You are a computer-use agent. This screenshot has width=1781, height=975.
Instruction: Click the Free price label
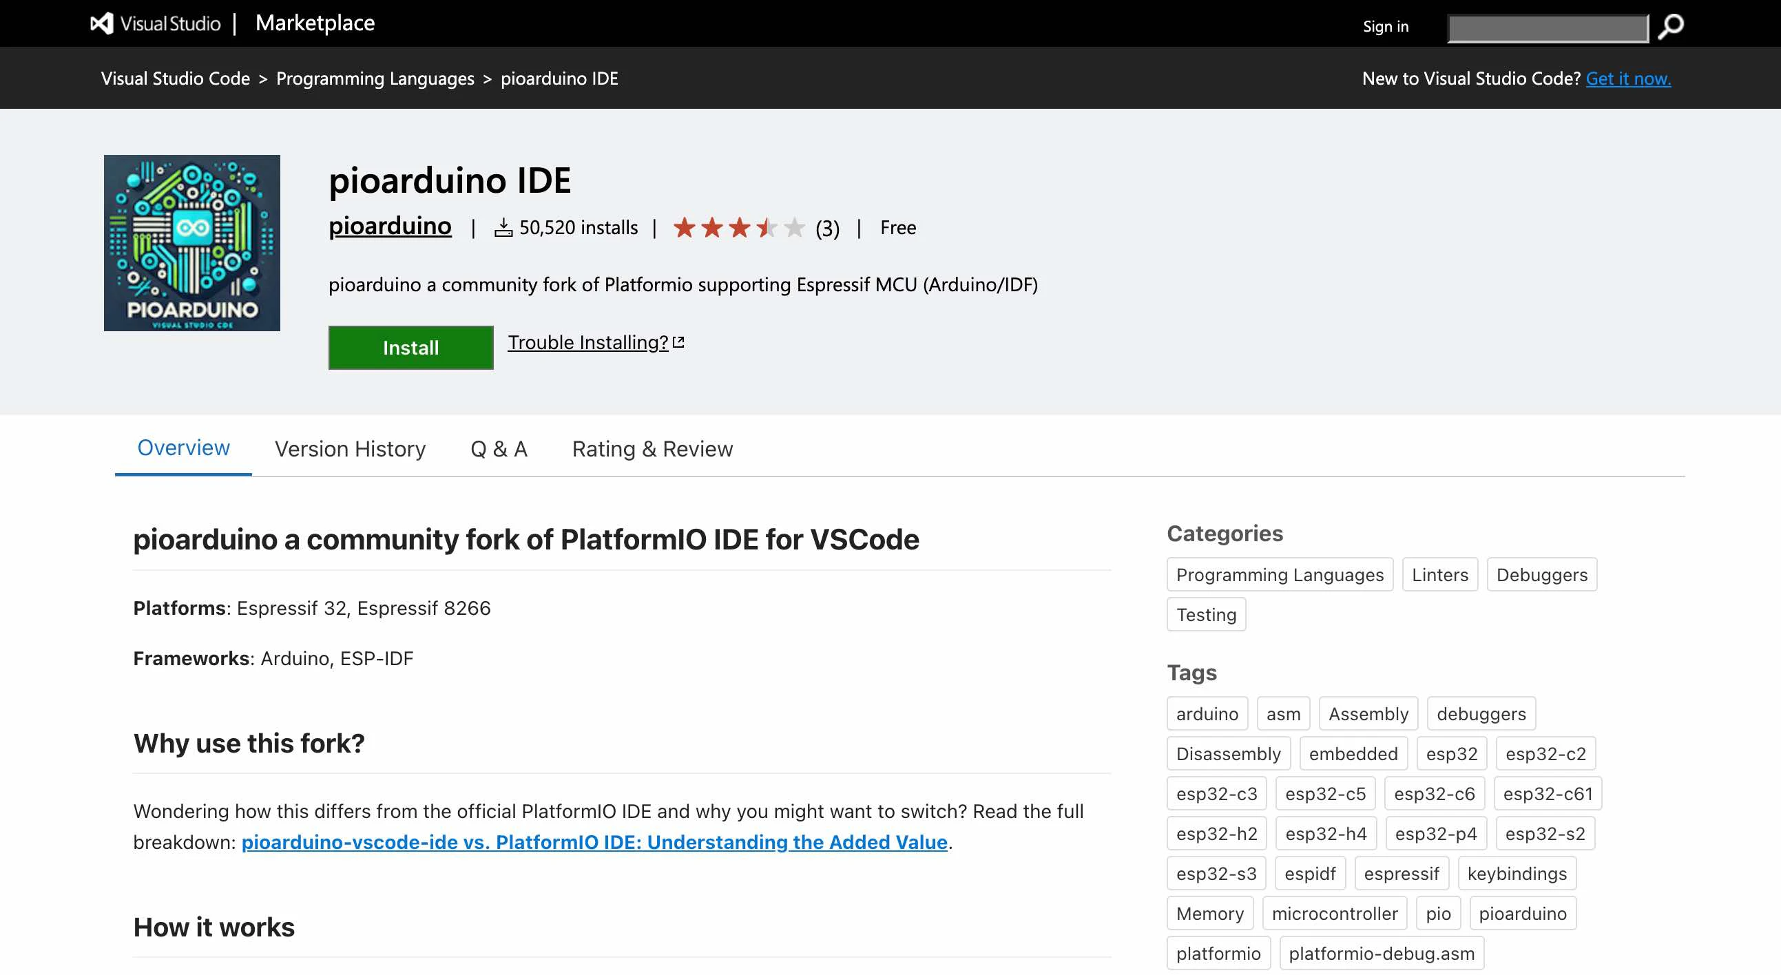pyautogui.click(x=897, y=227)
